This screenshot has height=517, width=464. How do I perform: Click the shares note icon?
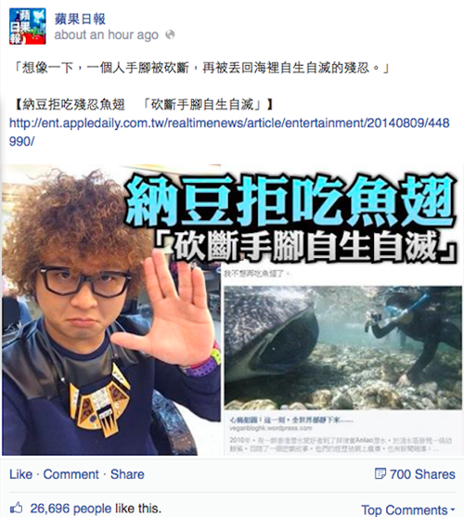[380, 474]
